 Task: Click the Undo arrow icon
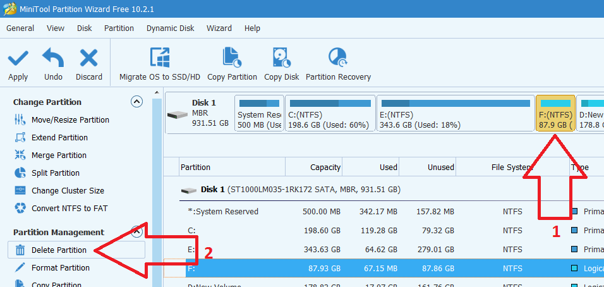pos(53,58)
